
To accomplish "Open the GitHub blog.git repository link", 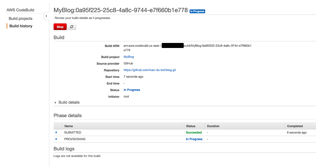I will tap(150, 70).
